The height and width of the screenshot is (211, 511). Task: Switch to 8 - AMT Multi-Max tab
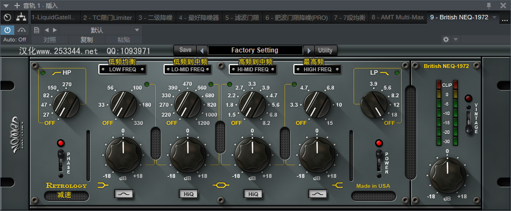(x=398, y=18)
